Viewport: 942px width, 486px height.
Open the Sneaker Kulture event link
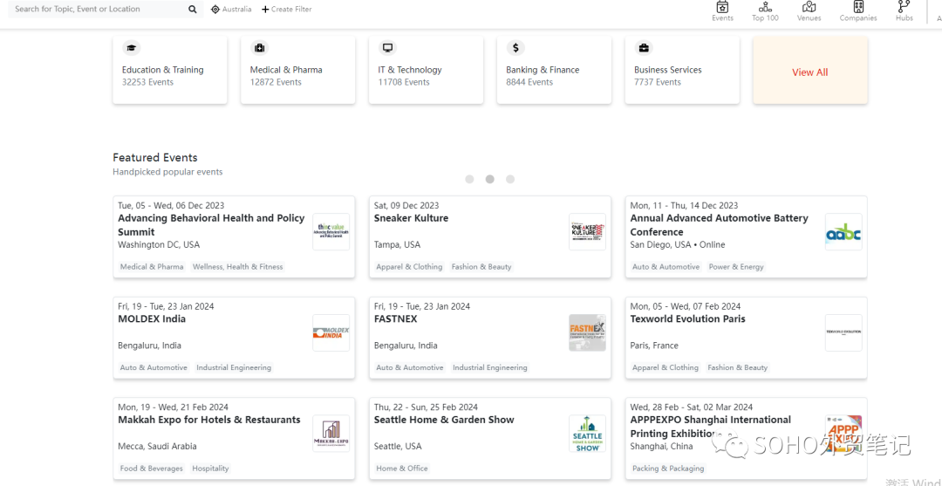[x=411, y=218]
